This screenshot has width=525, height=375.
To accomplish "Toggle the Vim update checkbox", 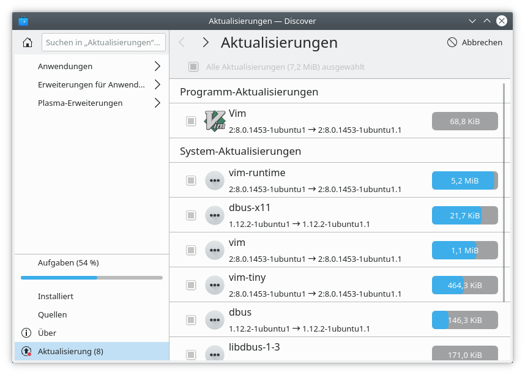I will pos(191,121).
